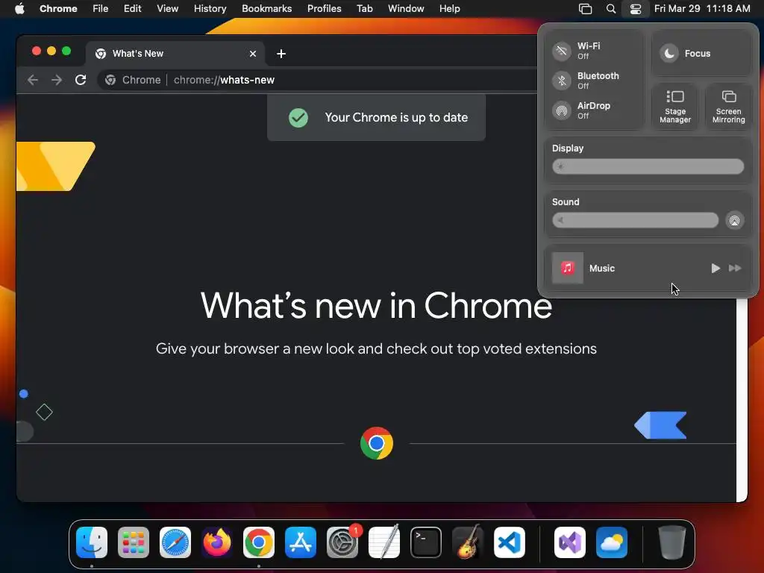Open the Trash in the Dock
The image size is (764, 573).
point(672,542)
